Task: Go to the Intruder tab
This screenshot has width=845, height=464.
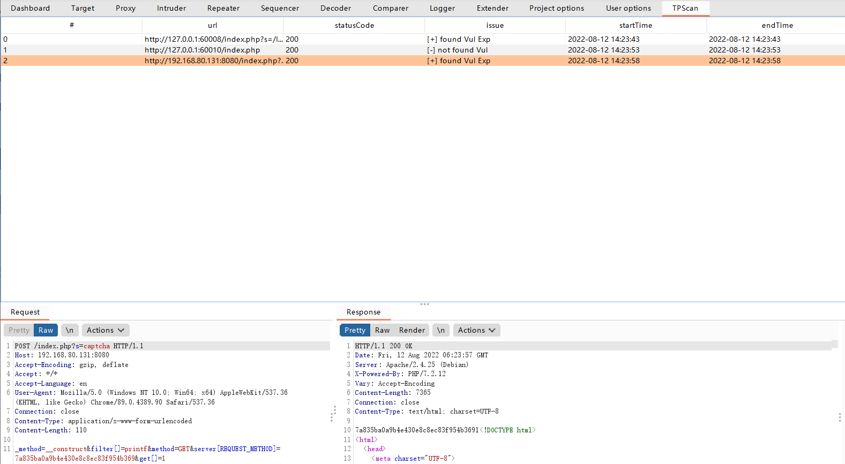Action: click(171, 8)
